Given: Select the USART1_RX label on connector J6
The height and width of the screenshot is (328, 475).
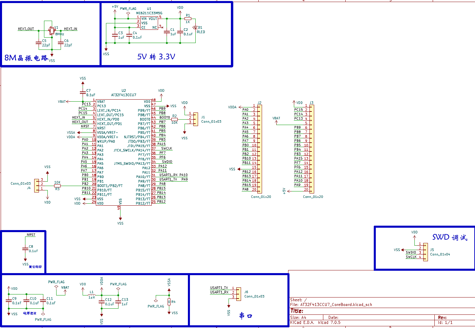Looking at the screenshot, I should point(219,292).
